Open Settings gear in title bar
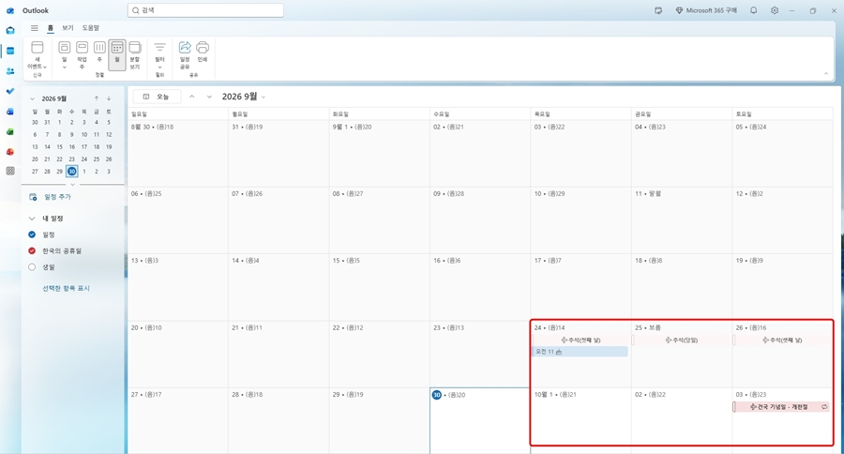 coord(775,10)
